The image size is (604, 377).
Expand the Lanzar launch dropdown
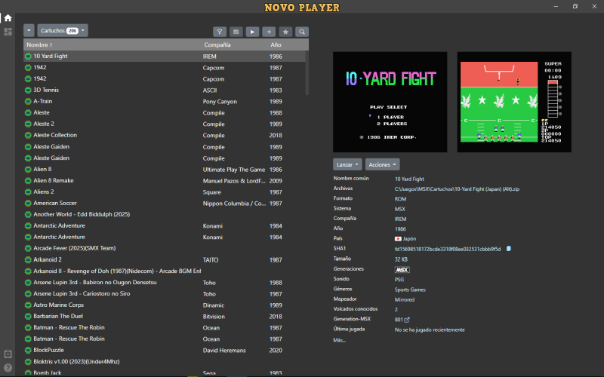pos(347,164)
